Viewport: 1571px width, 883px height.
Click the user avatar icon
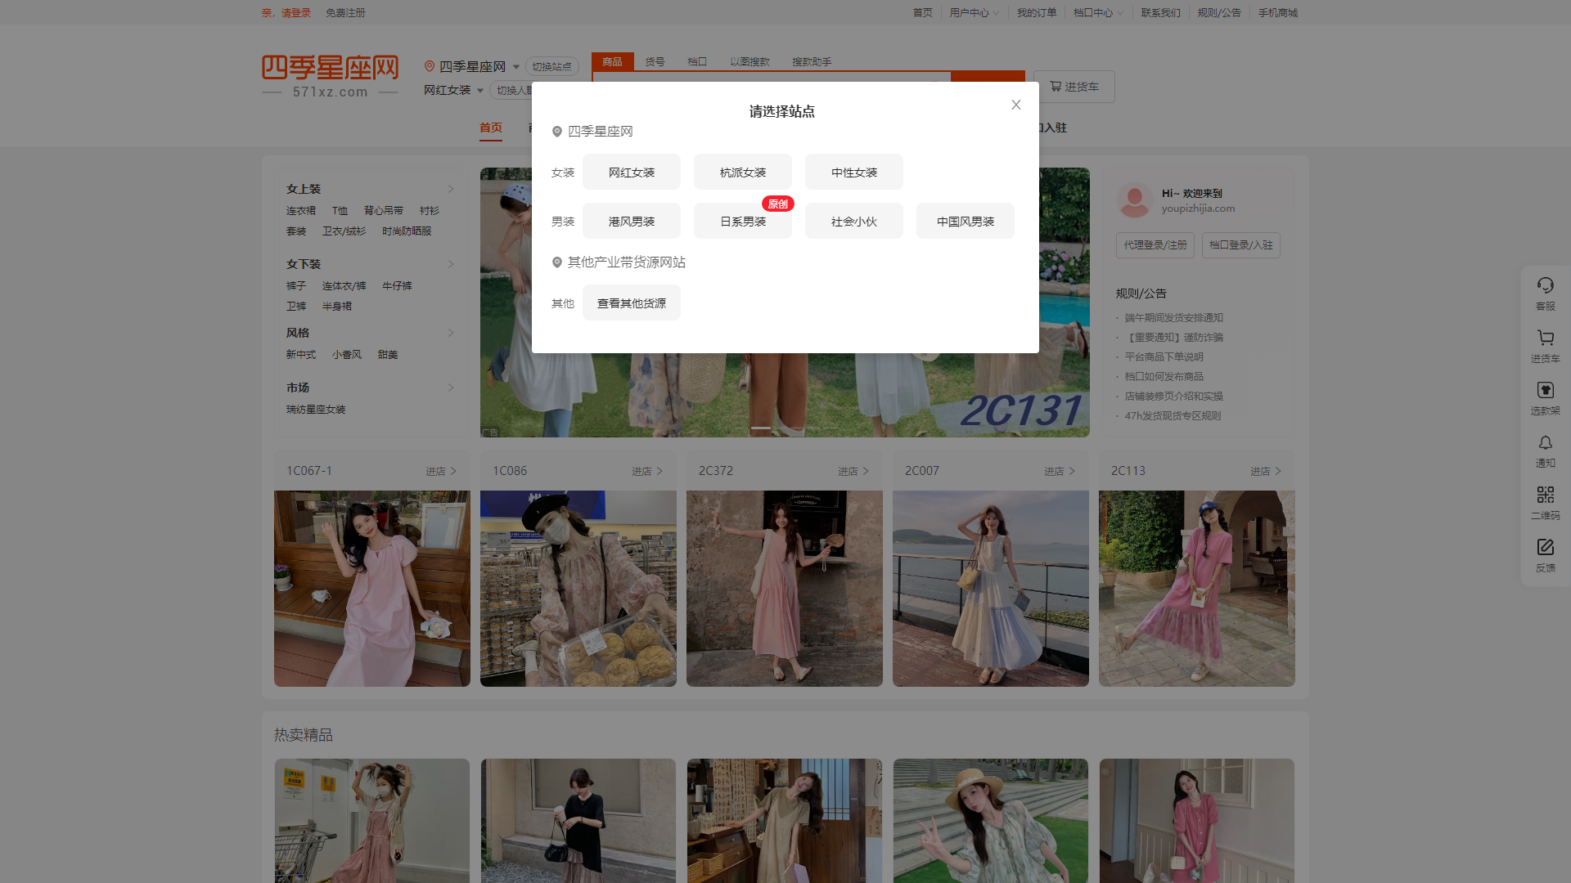(x=1134, y=200)
